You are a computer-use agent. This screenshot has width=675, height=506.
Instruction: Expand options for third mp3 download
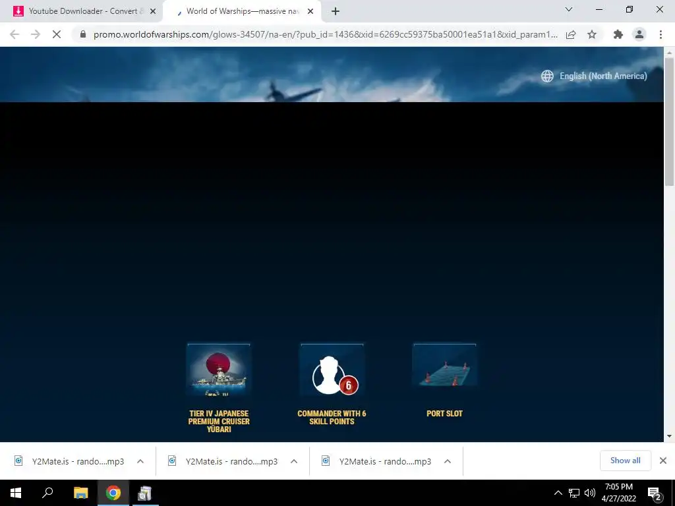point(448,461)
